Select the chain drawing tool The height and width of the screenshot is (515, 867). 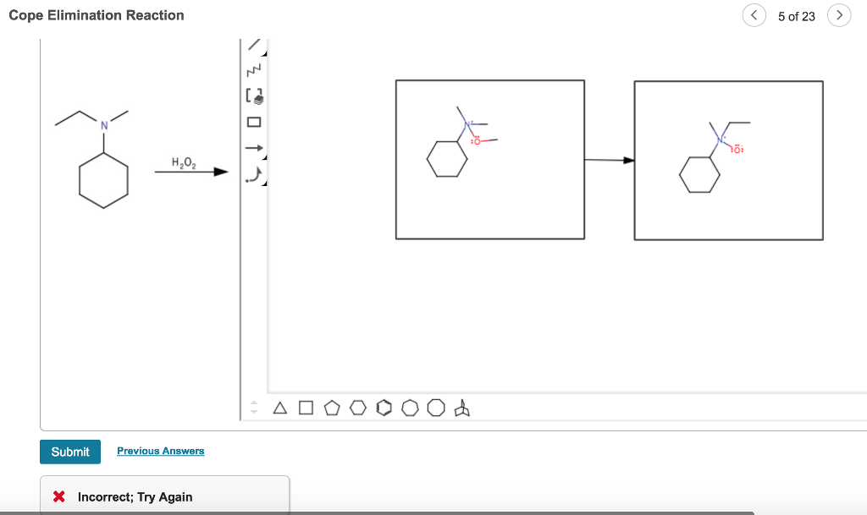[x=255, y=69]
